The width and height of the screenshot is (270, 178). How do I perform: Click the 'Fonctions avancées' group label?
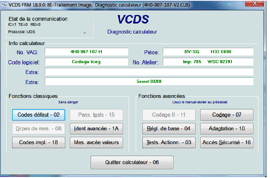[x=162, y=96]
